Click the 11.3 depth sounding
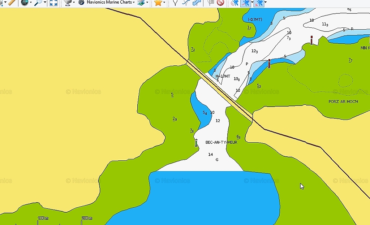Viewport: 370px width, 225px height. [x=325, y=24]
